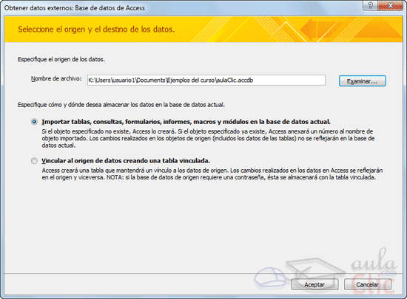Click the 'Nombre de archivo:' label

56,79
